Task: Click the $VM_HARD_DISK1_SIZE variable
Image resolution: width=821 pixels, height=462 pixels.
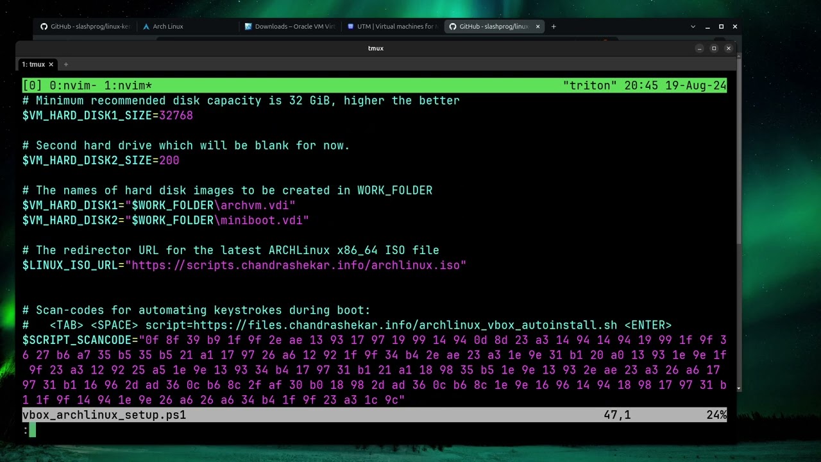Action: tap(87, 116)
